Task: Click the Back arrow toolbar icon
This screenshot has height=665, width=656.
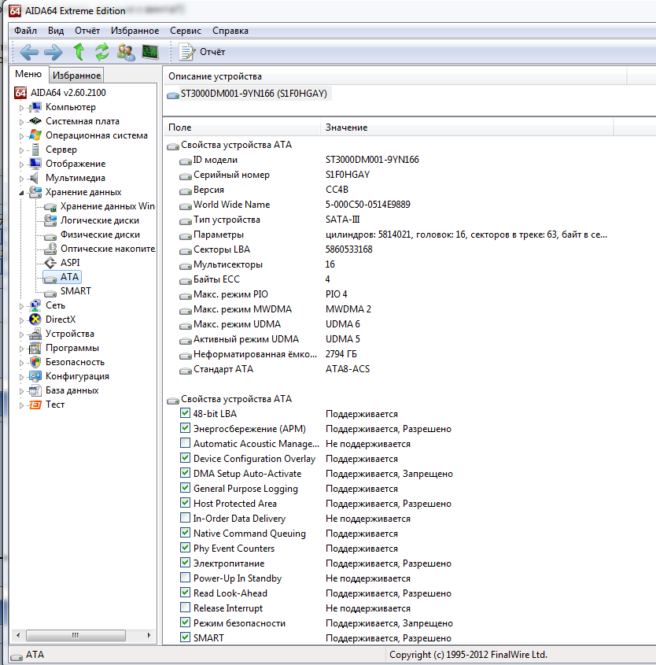Action: point(29,52)
